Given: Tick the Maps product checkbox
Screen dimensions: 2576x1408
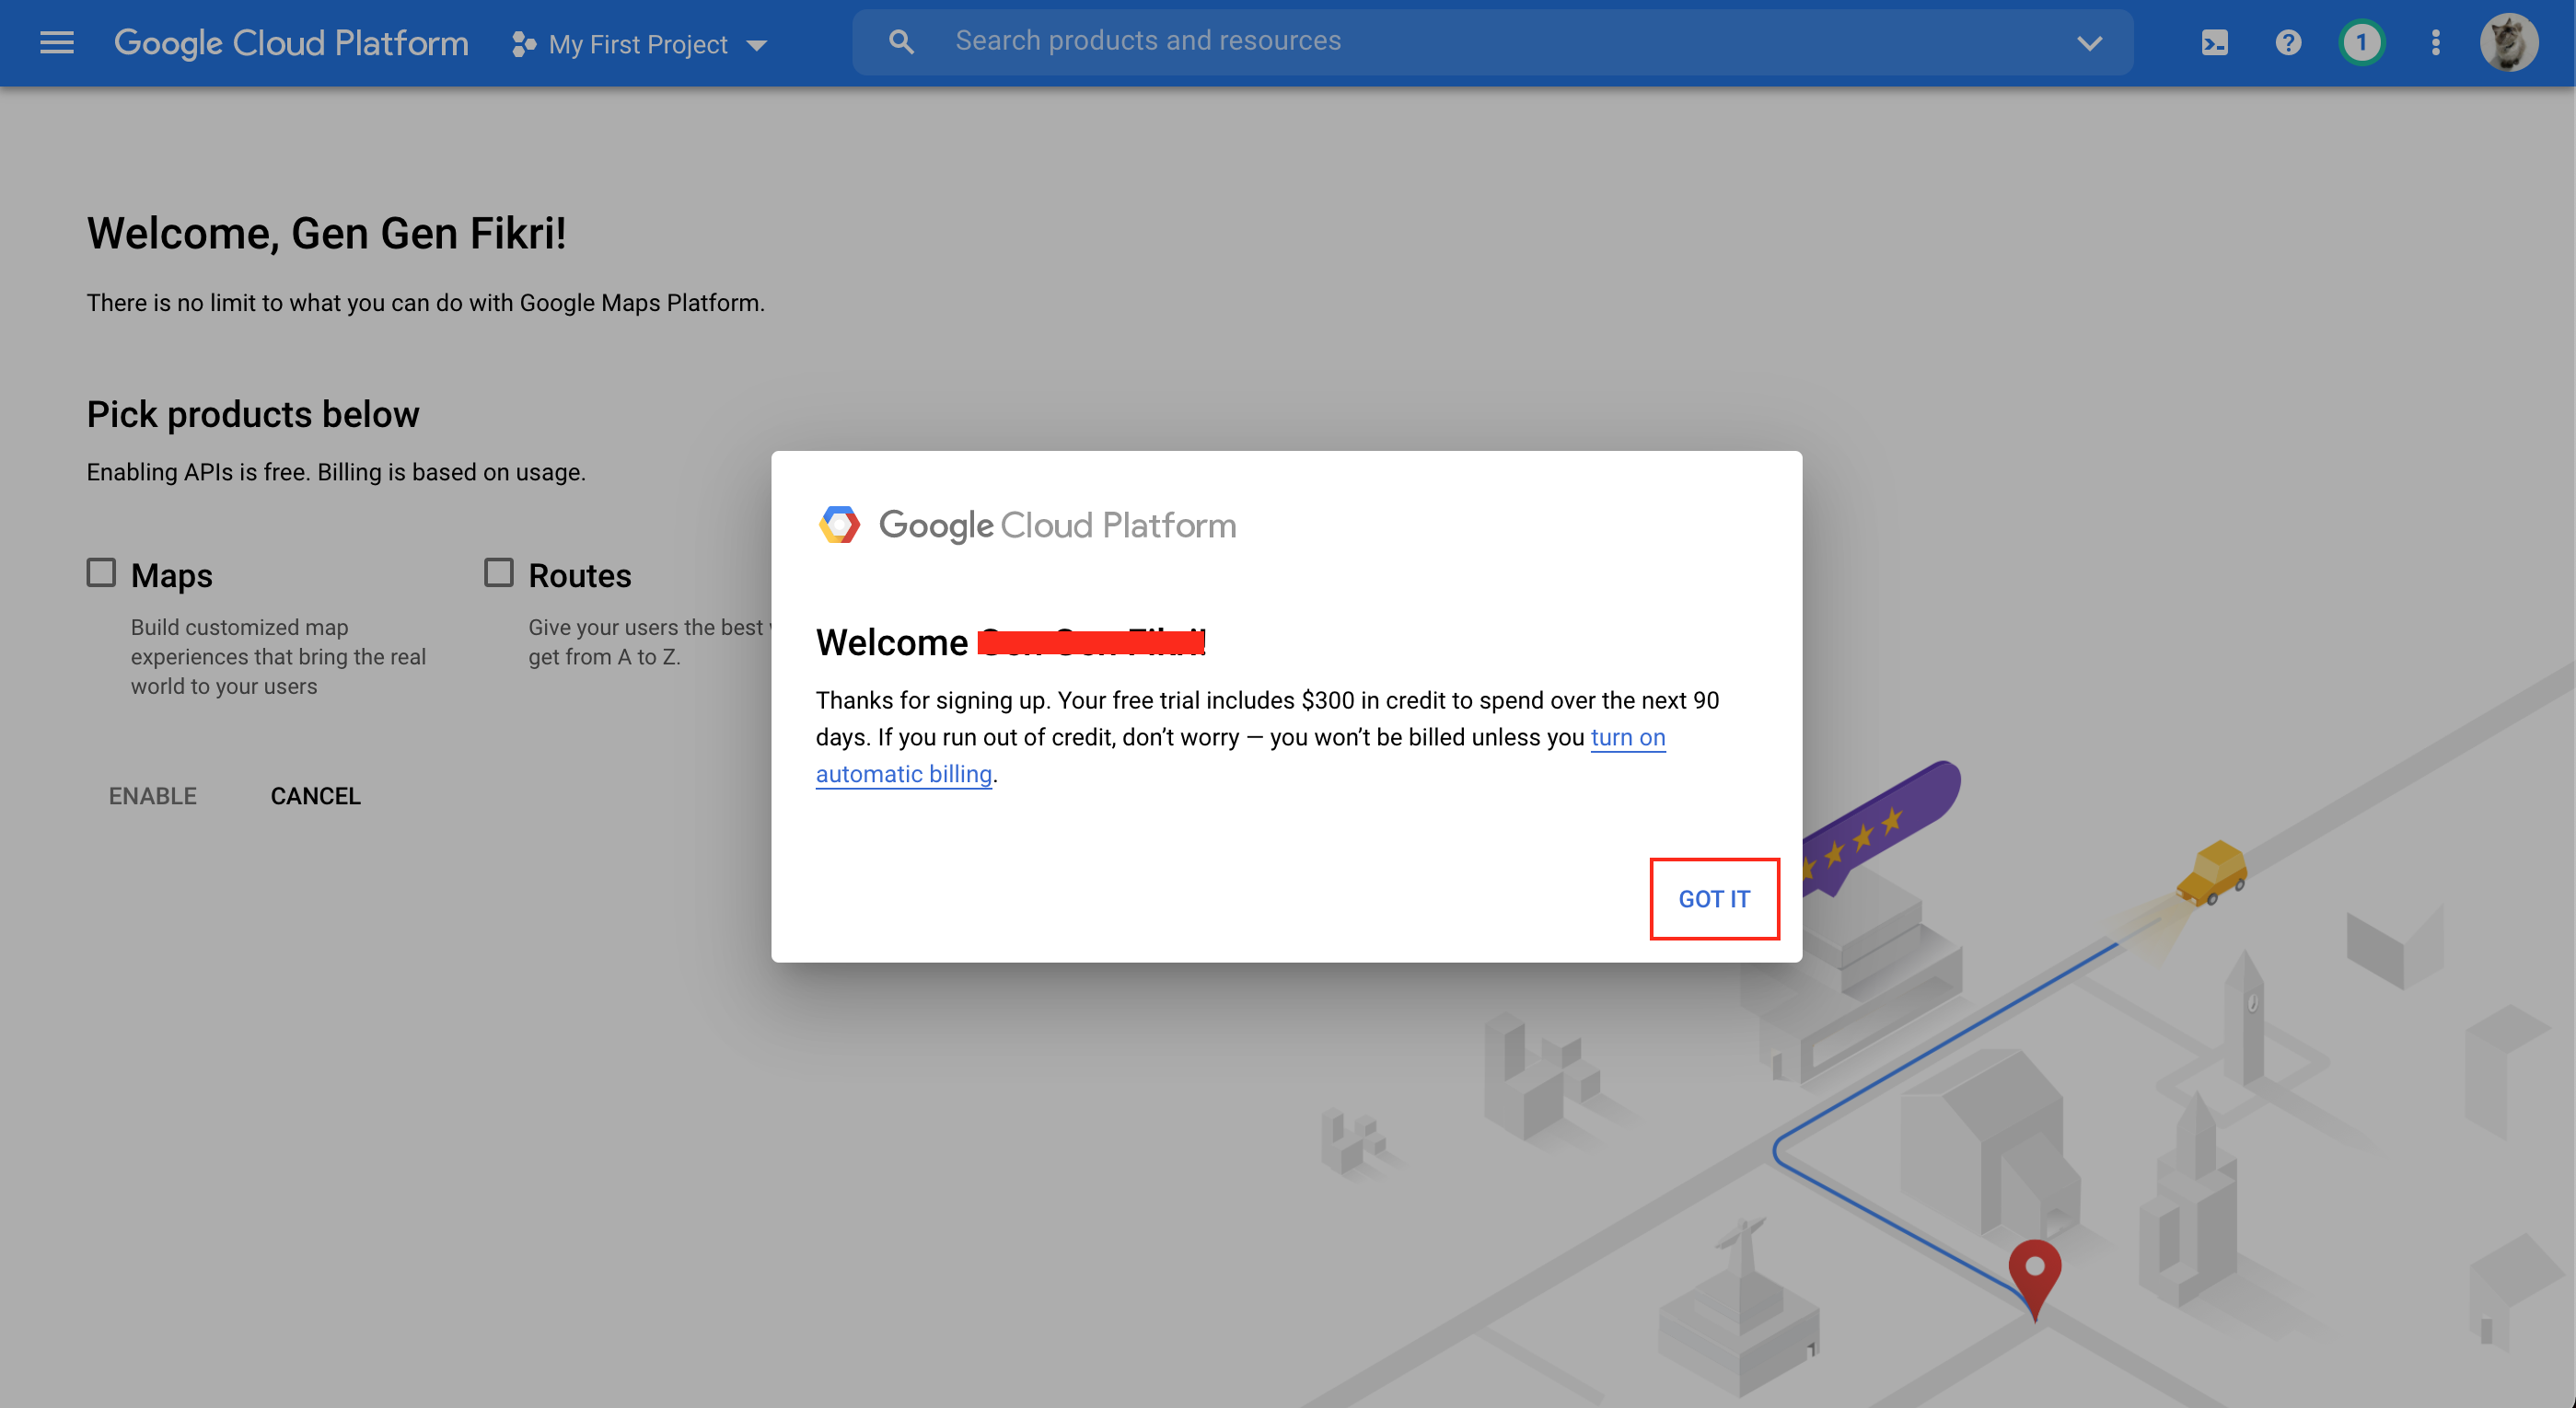Looking at the screenshot, I should point(101,572).
